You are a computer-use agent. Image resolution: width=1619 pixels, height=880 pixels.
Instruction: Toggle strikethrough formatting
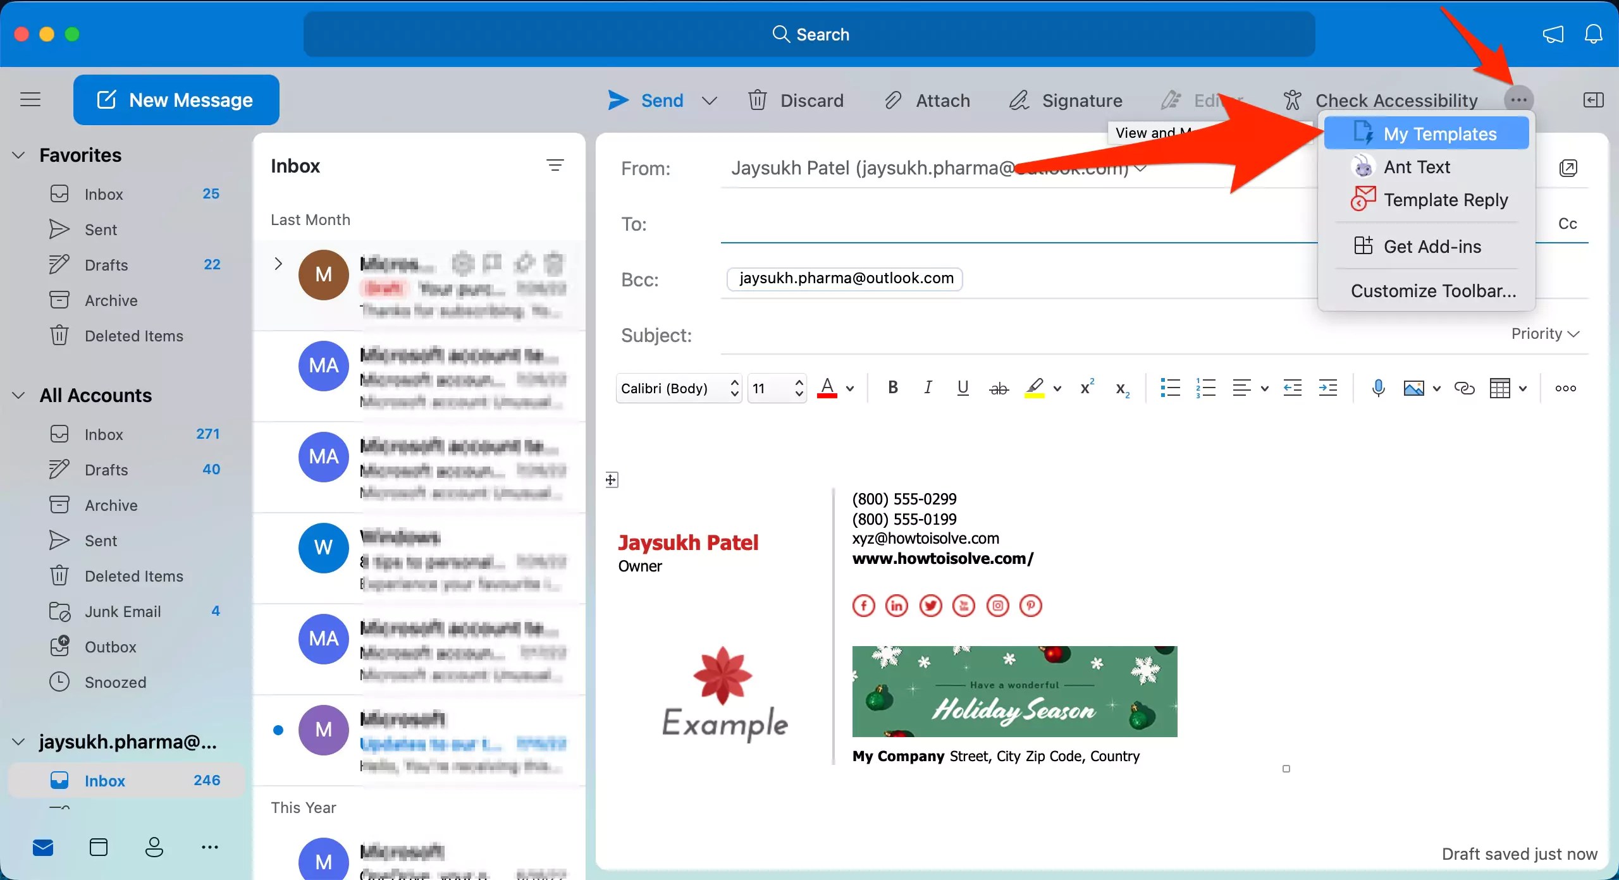pyautogui.click(x=999, y=388)
